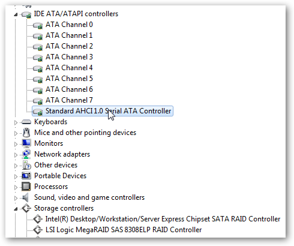Collapse the Storage controllers node

tap(16, 209)
